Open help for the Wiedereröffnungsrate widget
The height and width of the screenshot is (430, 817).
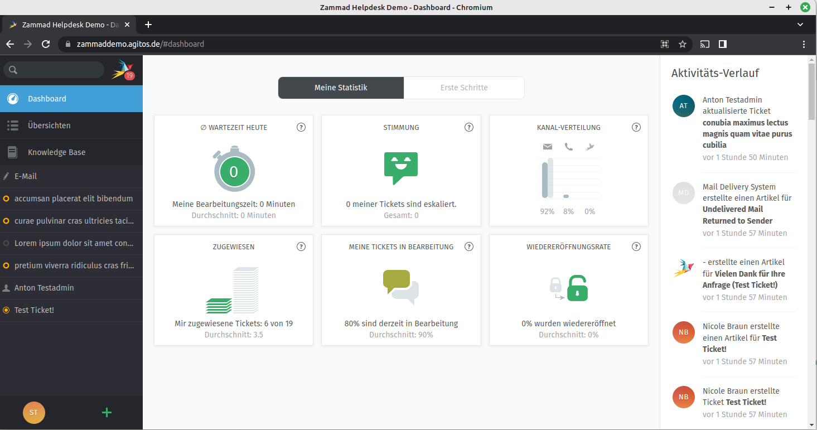click(x=636, y=246)
